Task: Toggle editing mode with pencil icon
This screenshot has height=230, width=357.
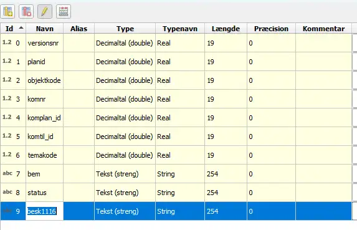Action: click(x=45, y=11)
